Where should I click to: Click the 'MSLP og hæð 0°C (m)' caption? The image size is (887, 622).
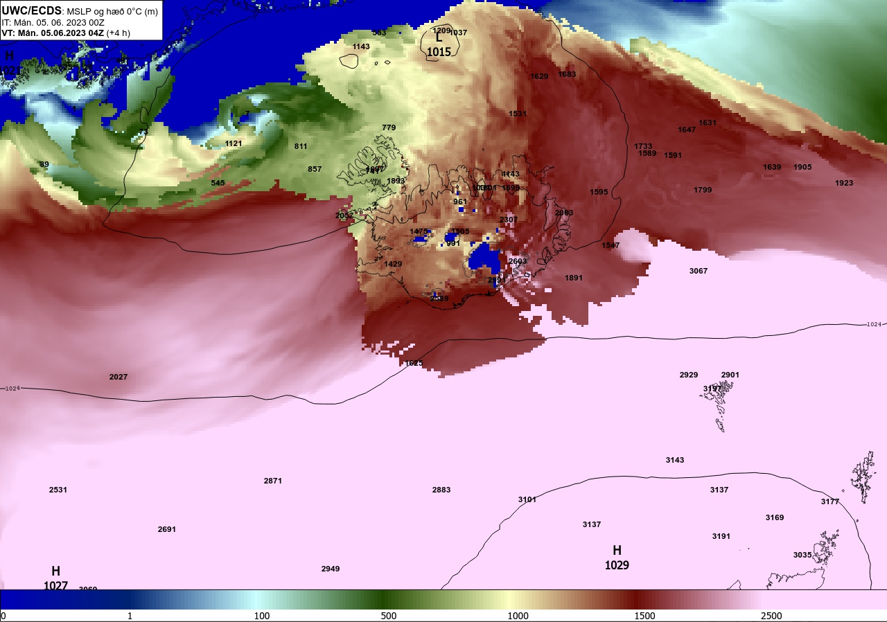coord(112,11)
